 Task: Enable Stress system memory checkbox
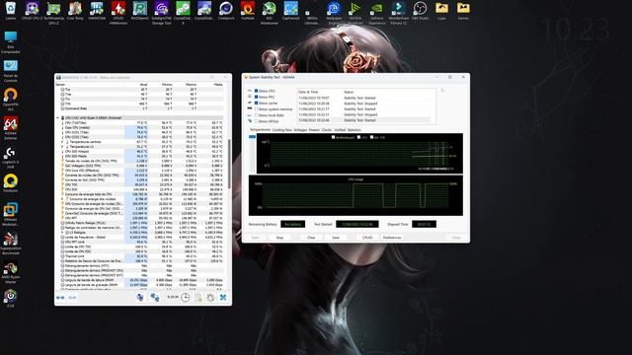257,109
